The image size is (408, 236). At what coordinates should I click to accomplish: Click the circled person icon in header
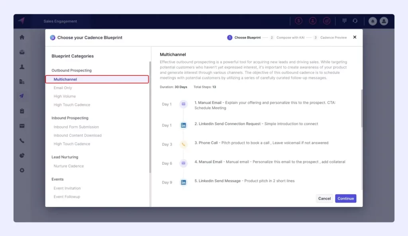(313, 21)
